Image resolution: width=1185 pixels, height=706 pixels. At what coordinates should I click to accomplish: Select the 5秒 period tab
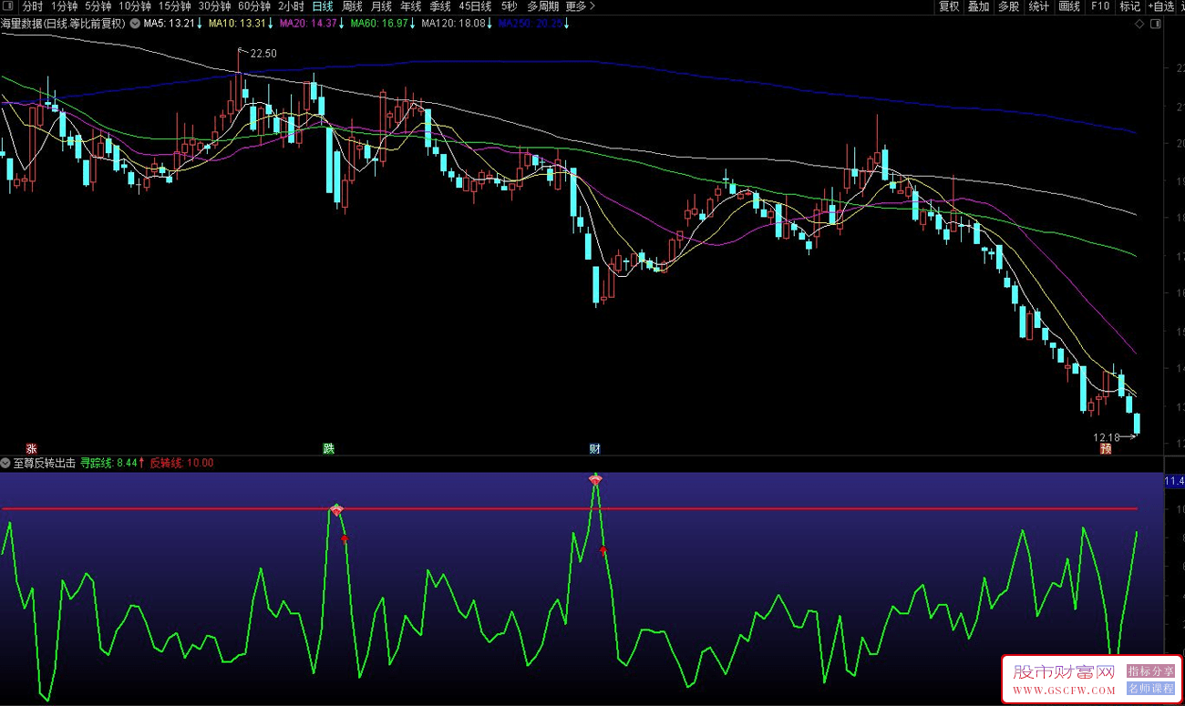509,6
